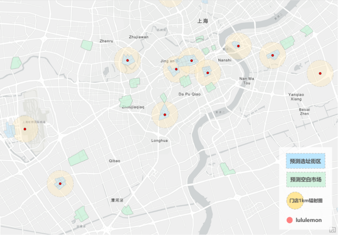Viewport: 338px width, 235px height.
Task: Click the Beicai Zhen place label
Action: [x=304, y=111]
